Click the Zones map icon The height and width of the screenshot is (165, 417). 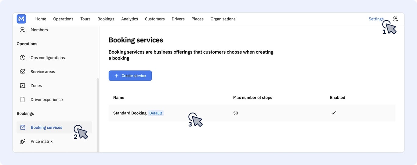coord(23,86)
